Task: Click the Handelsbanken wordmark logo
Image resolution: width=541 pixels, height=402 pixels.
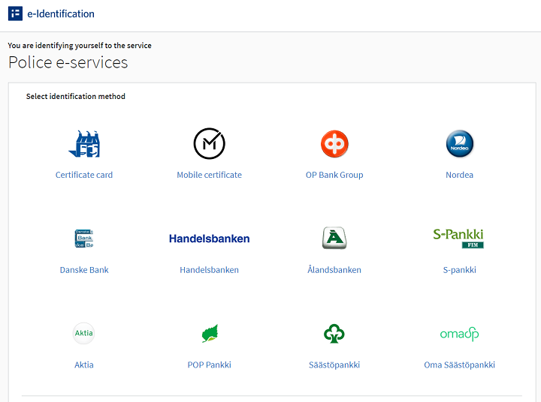Action: pos(210,238)
